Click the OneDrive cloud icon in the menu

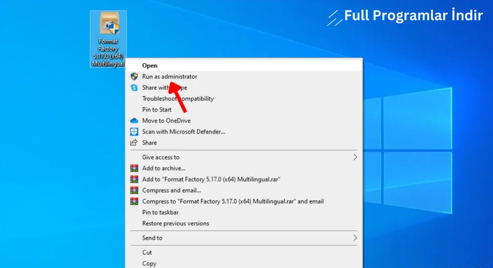point(134,121)
